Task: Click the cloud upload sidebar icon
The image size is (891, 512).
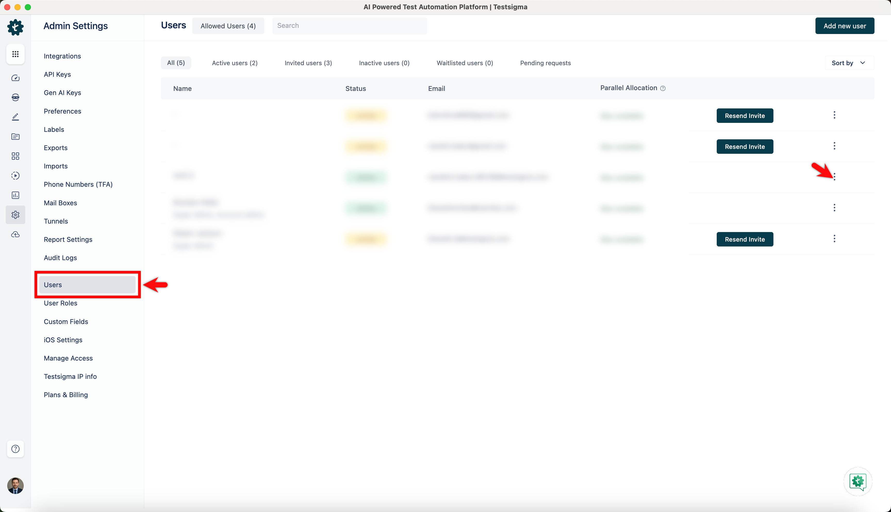Action: [x=15, y=235]
